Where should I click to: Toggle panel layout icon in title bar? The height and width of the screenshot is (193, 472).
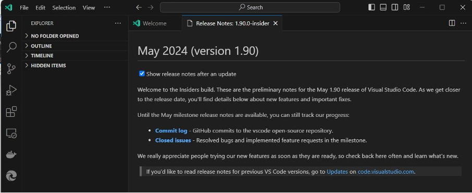pyautogui.click(x=383, y=7)
